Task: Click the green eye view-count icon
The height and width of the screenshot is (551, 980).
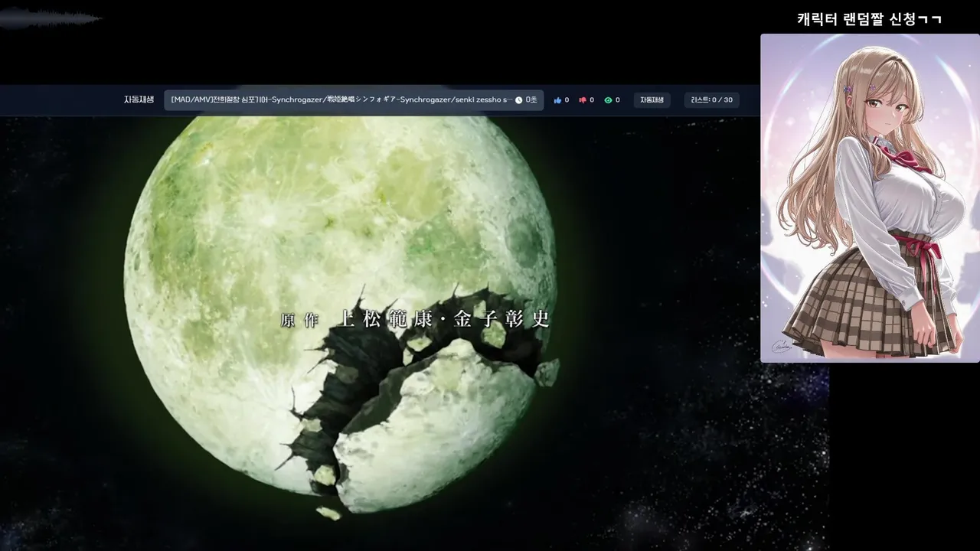Action: click(x=608, y=100)
